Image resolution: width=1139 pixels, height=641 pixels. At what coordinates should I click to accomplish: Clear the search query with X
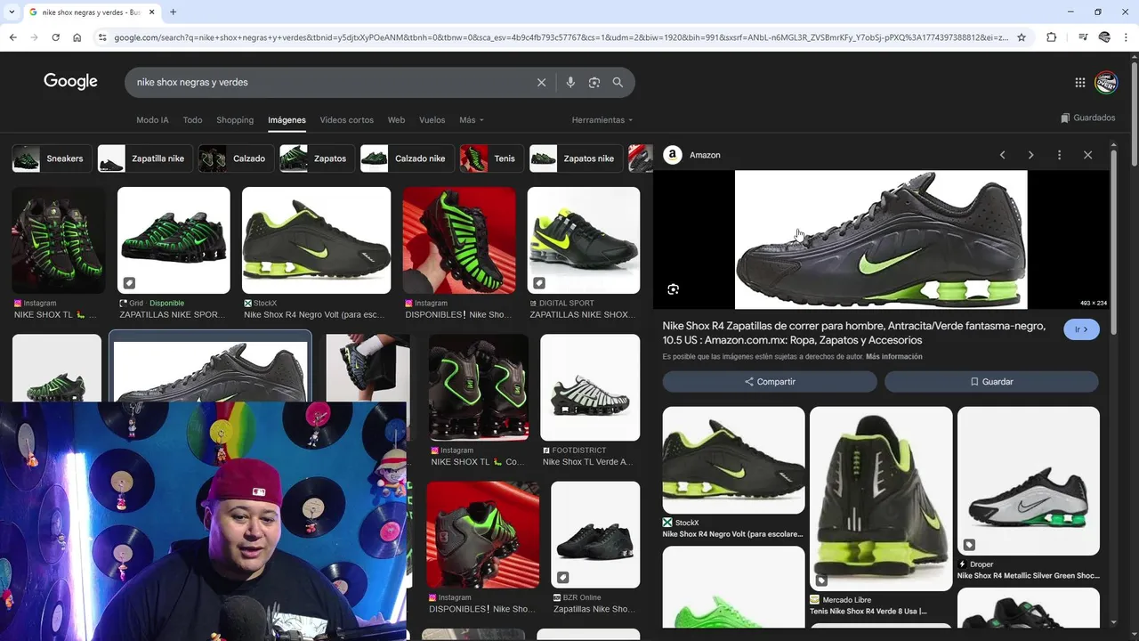pos(541,82)
